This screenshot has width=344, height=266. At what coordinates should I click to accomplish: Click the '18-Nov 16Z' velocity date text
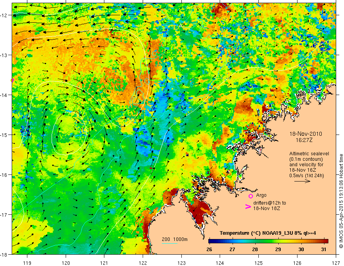tap(303, 170)
